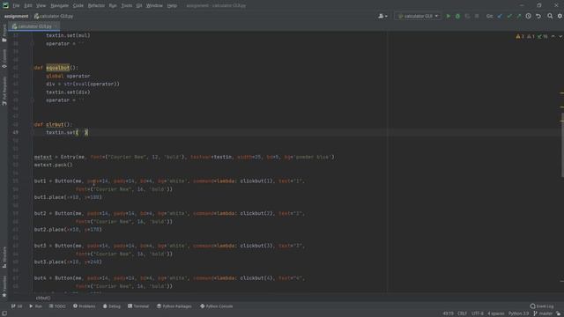
Task: Open the Help menu
Action: 172,6
